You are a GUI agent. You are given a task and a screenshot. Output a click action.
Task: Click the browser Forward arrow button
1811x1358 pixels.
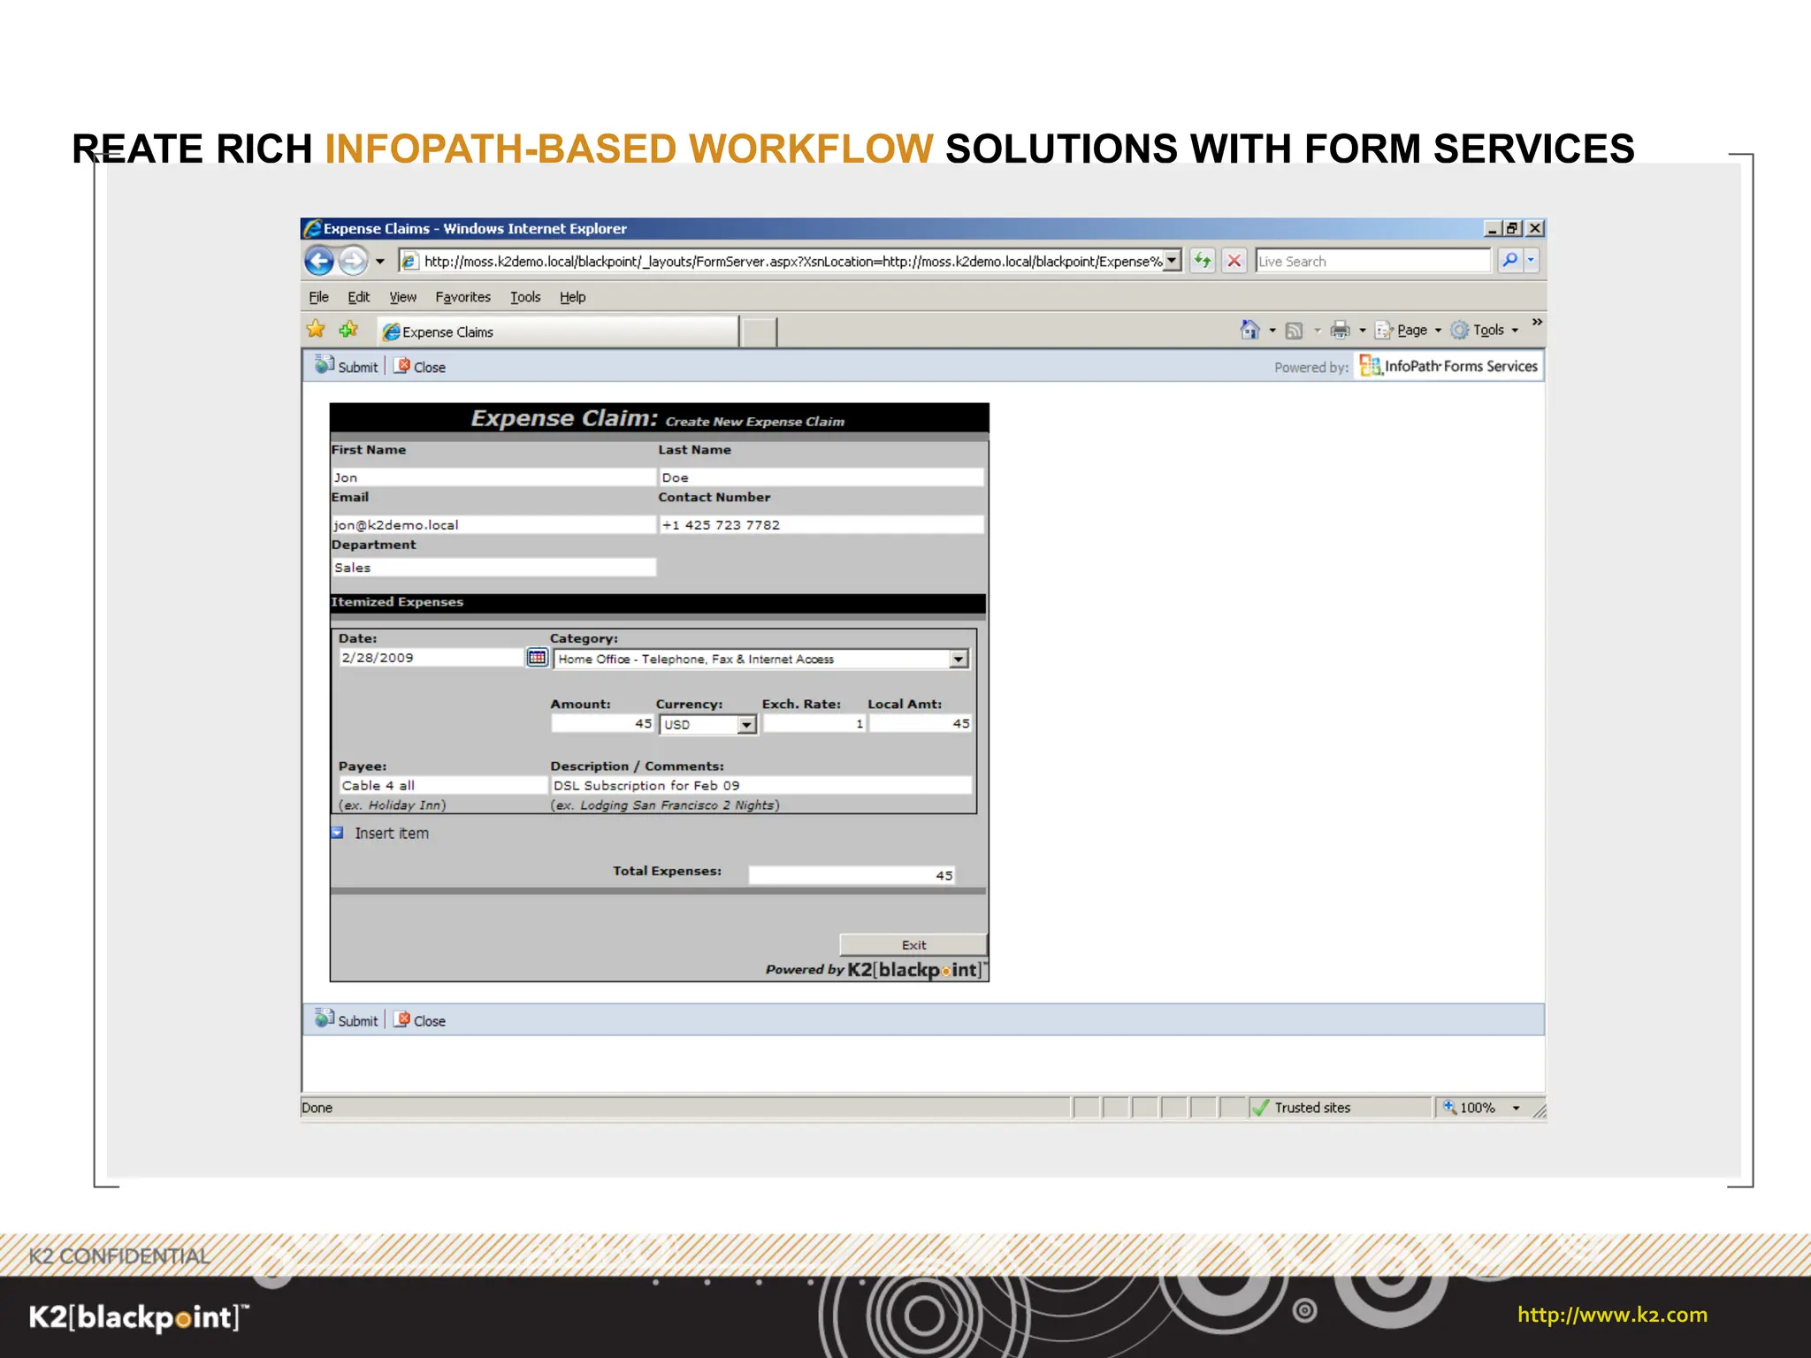[x=353, y=261]
